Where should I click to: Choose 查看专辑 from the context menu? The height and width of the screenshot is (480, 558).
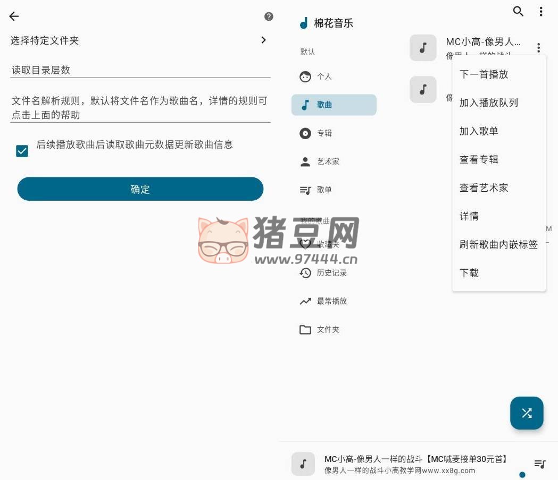[498, 159]
